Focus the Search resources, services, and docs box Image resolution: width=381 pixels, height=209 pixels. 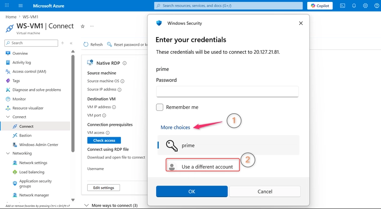coord(229,6)
